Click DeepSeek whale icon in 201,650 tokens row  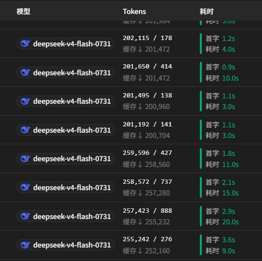pyautogui.click(x=25, y=72)
